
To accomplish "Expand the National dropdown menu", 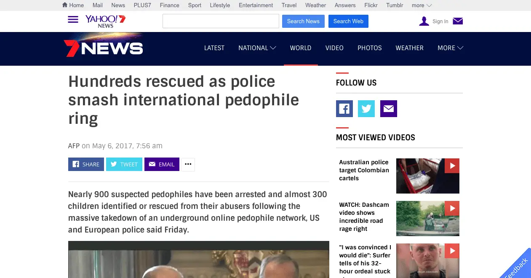I will tap(257, 48).
